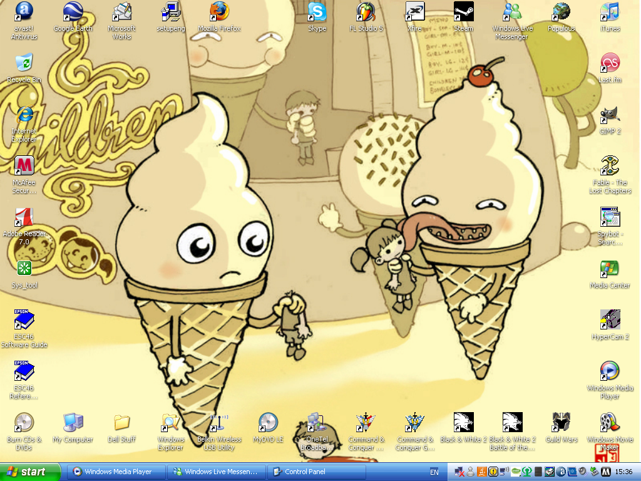The image size is (641, 481).
Task: Select the Recycle Bin icon
Action: (x=24, y=68)
